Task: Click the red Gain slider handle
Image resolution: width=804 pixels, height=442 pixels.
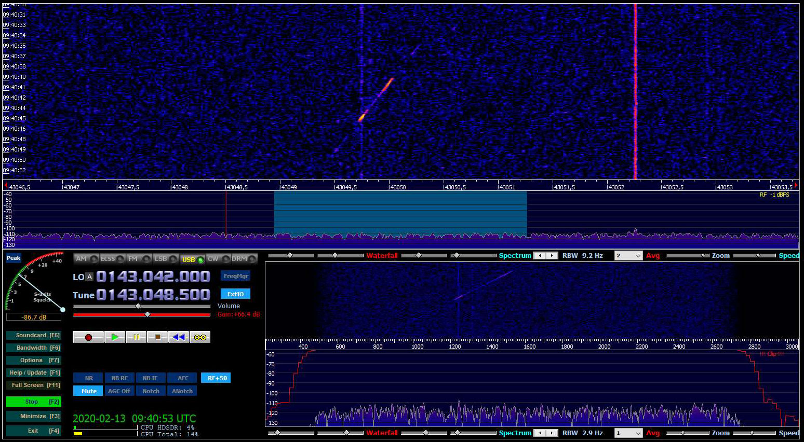Action: click(148, 314)
